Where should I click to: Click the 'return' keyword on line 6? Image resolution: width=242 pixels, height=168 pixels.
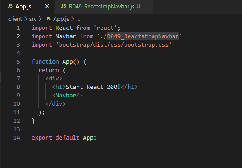coord(48,70)
